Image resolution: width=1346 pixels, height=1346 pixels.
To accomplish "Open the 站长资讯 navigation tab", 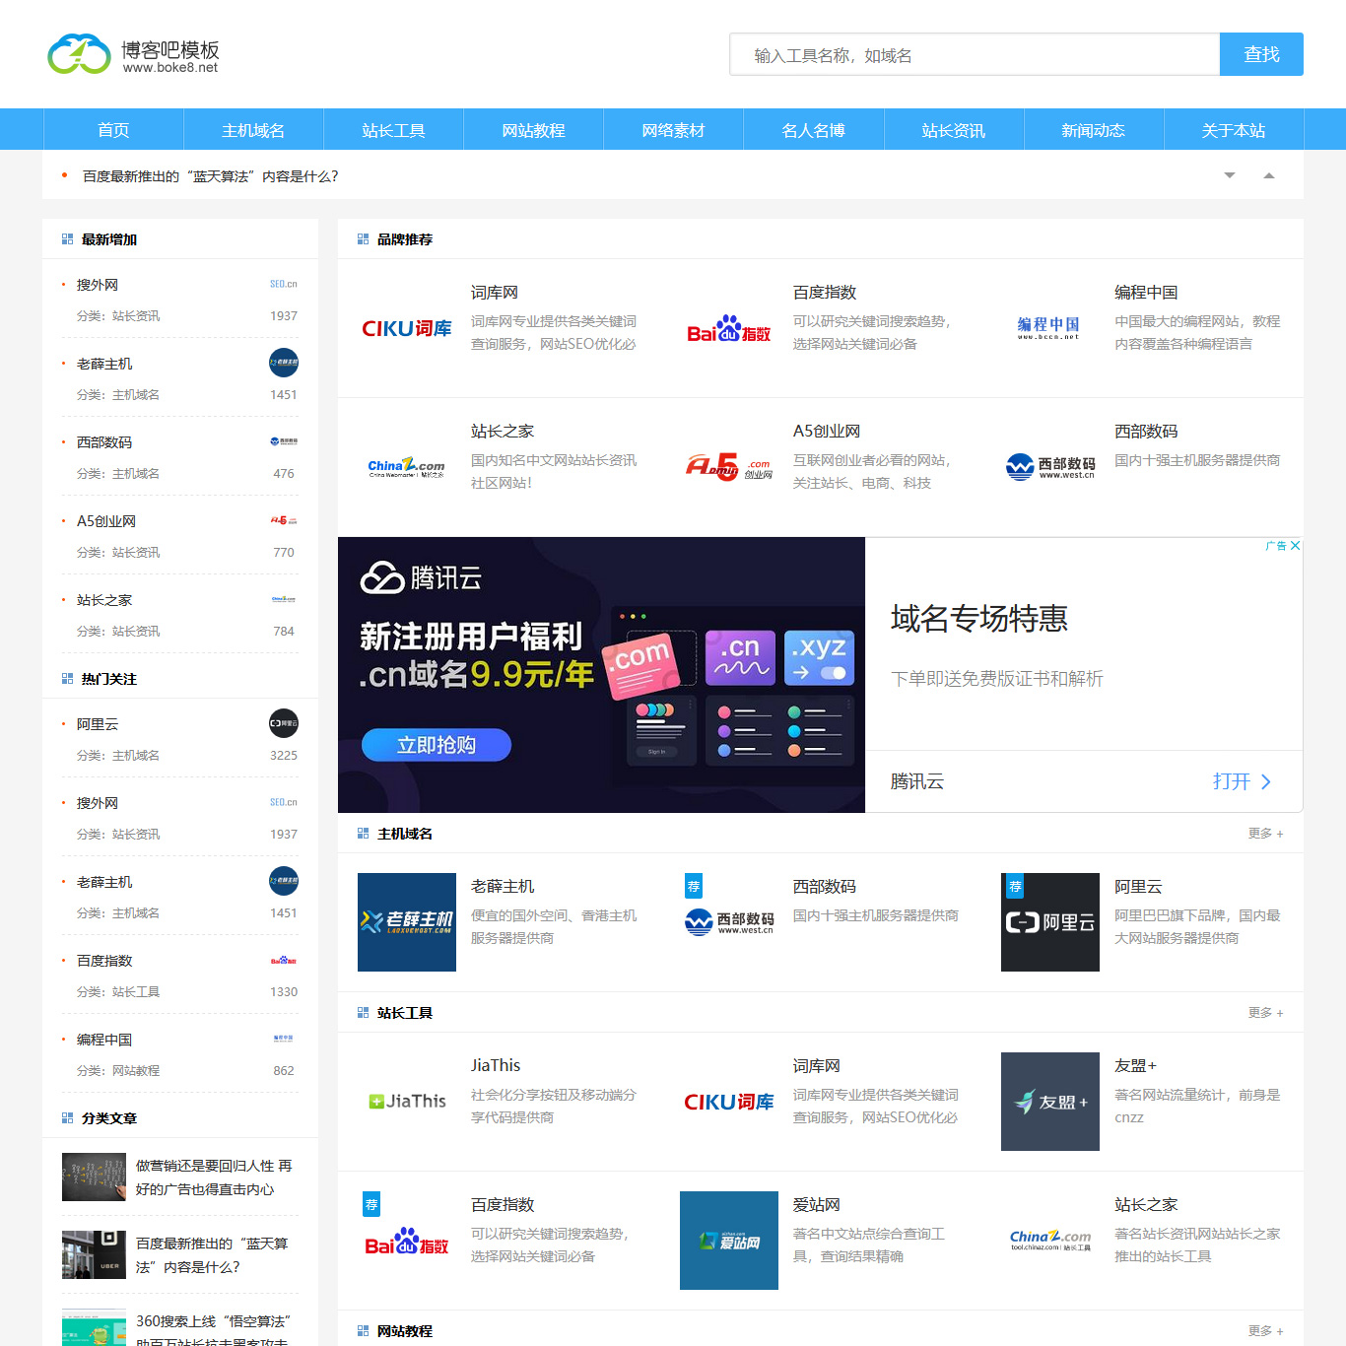I will tap(953, 130).
